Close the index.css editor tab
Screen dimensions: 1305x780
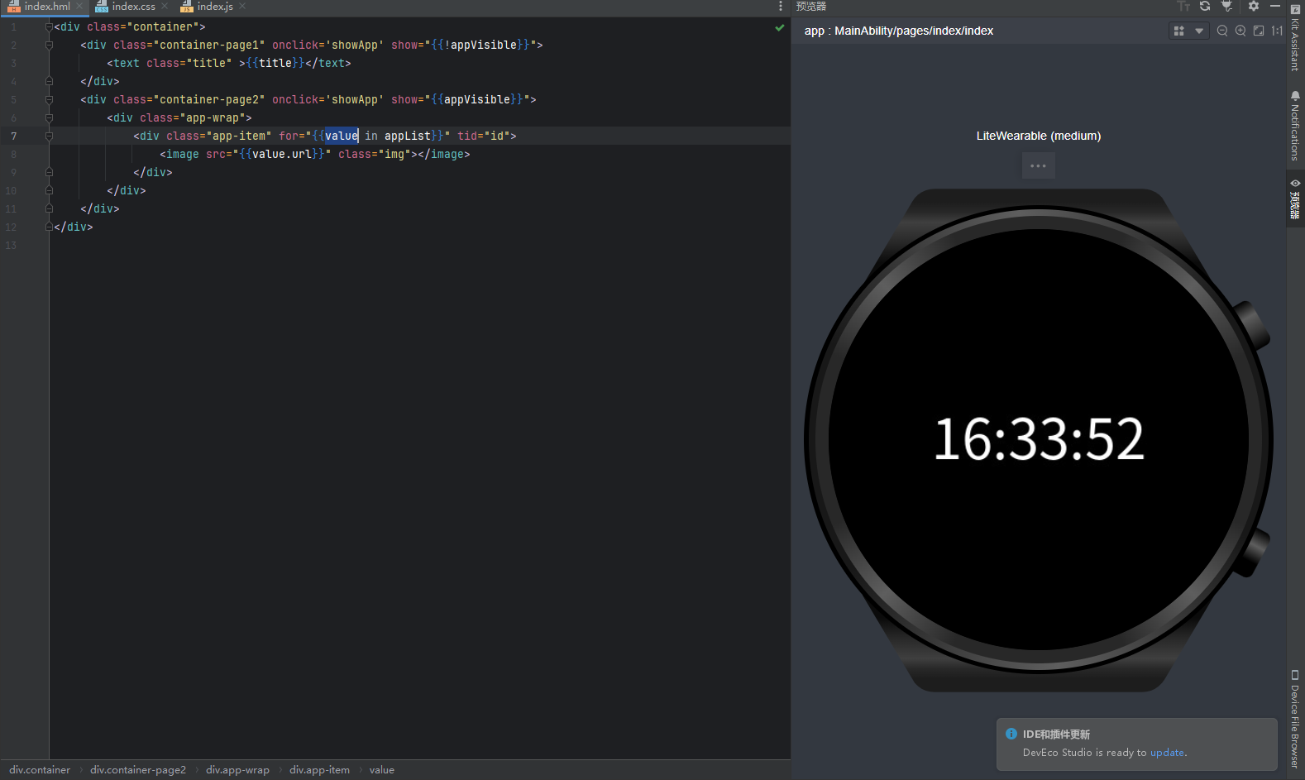pos(165,7)
